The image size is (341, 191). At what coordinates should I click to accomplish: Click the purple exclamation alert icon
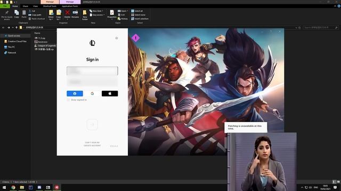136,38
